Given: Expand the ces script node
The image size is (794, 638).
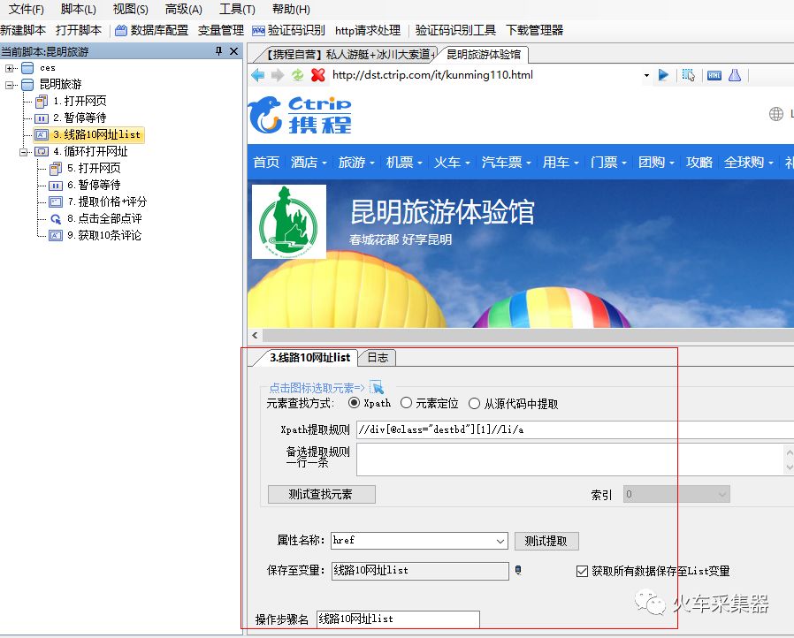Looking at the screenshot, I should [x=9, y=68].
